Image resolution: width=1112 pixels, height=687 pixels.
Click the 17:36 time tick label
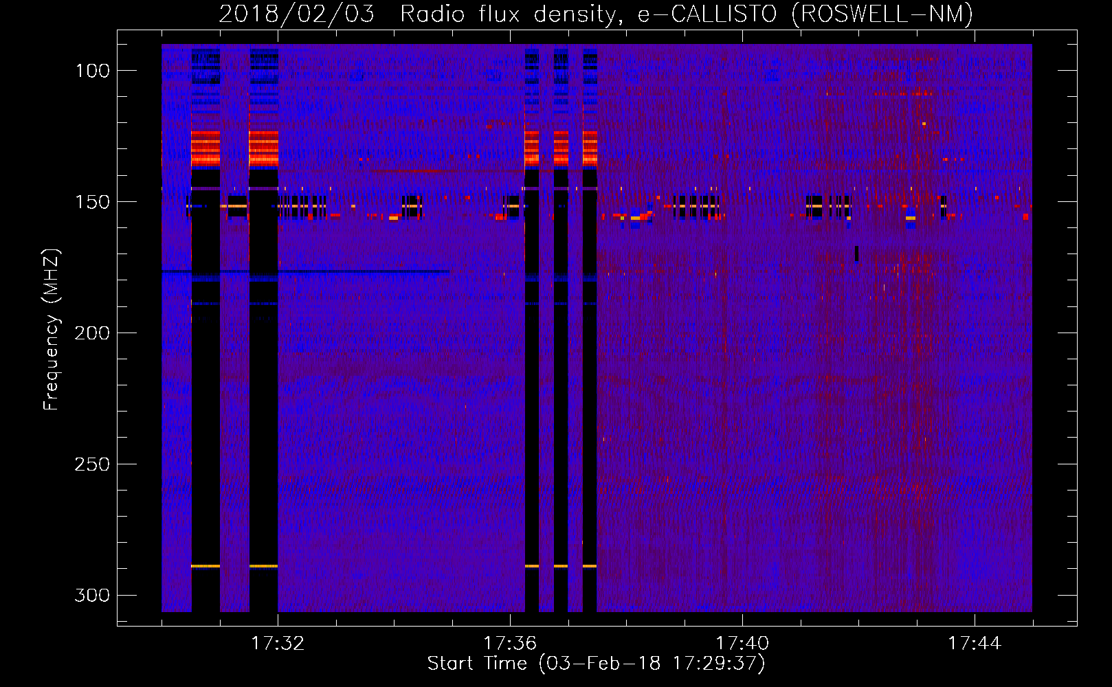click(510, 644)
